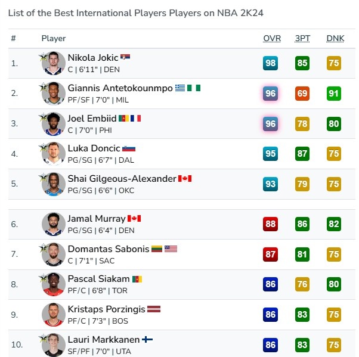
Task: Click Jamal Murray headshot thumbnail
Action: (x=54, y=224)
